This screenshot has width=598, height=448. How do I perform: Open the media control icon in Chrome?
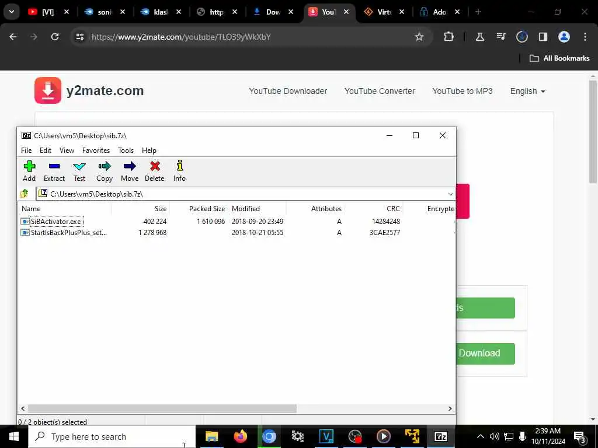[500, 37]
